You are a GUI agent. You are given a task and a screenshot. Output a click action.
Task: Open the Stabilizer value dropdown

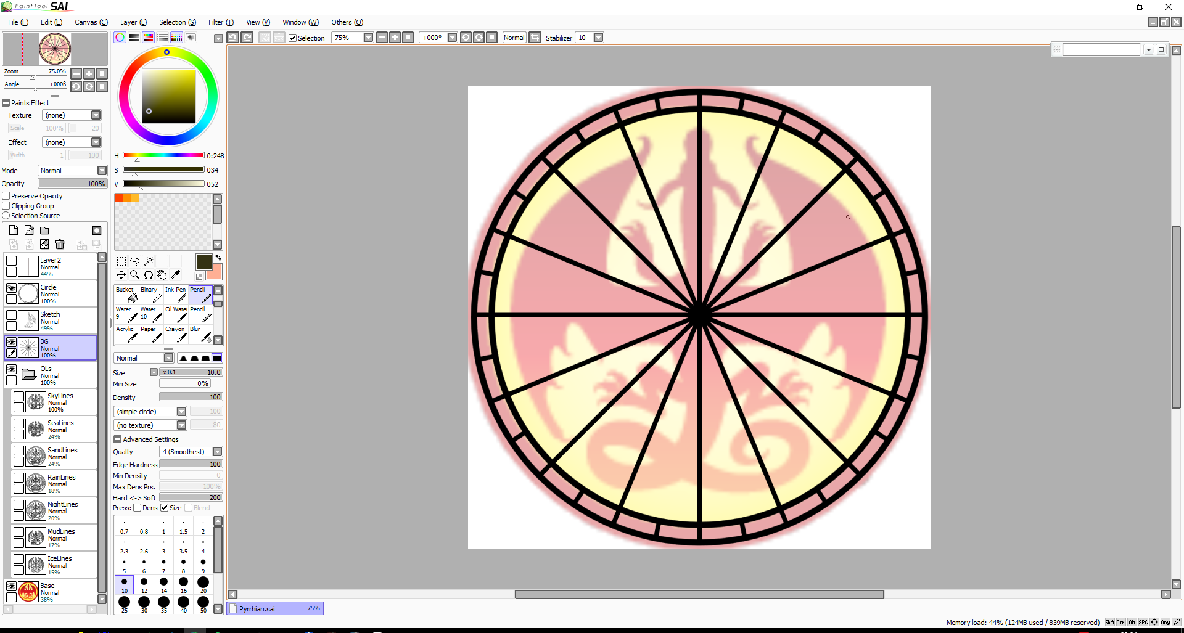point(598,38)
